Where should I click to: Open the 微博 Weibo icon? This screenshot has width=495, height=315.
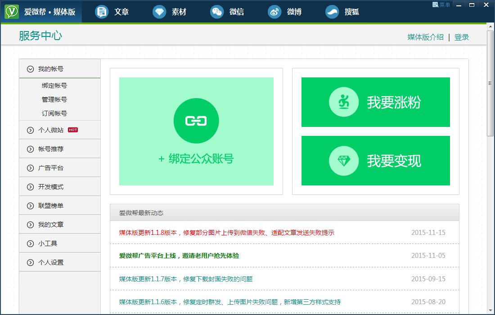pyautogui.click(x=274, y=12)
